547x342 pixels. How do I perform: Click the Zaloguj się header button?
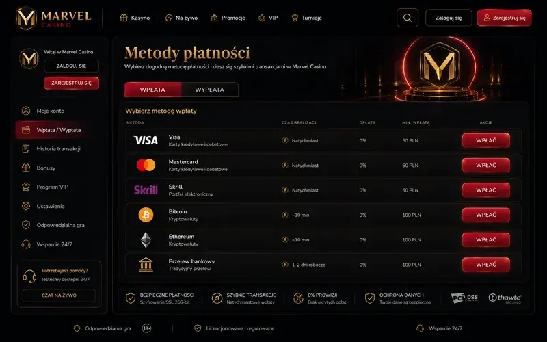click(449, 18)
